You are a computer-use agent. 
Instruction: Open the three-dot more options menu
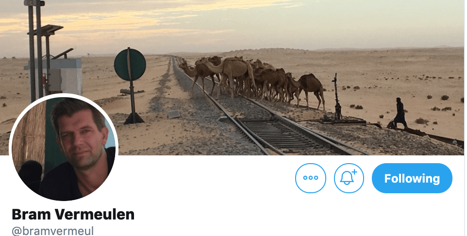311,178
